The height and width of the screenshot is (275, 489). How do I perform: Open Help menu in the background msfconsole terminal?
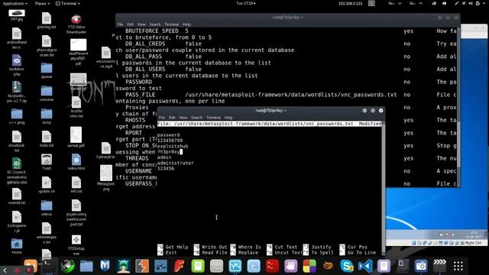186,24
